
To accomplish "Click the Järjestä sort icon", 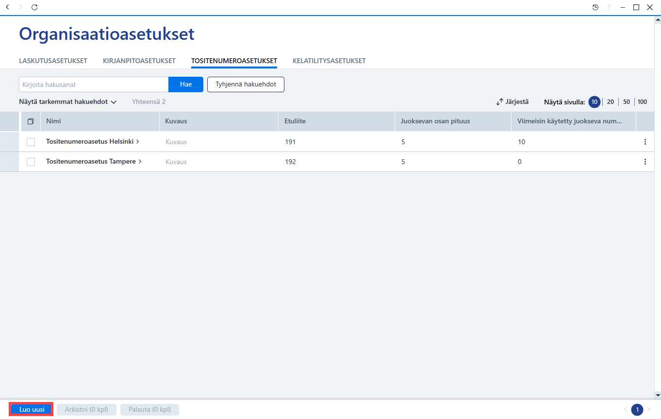I will (x=500, y=102).
